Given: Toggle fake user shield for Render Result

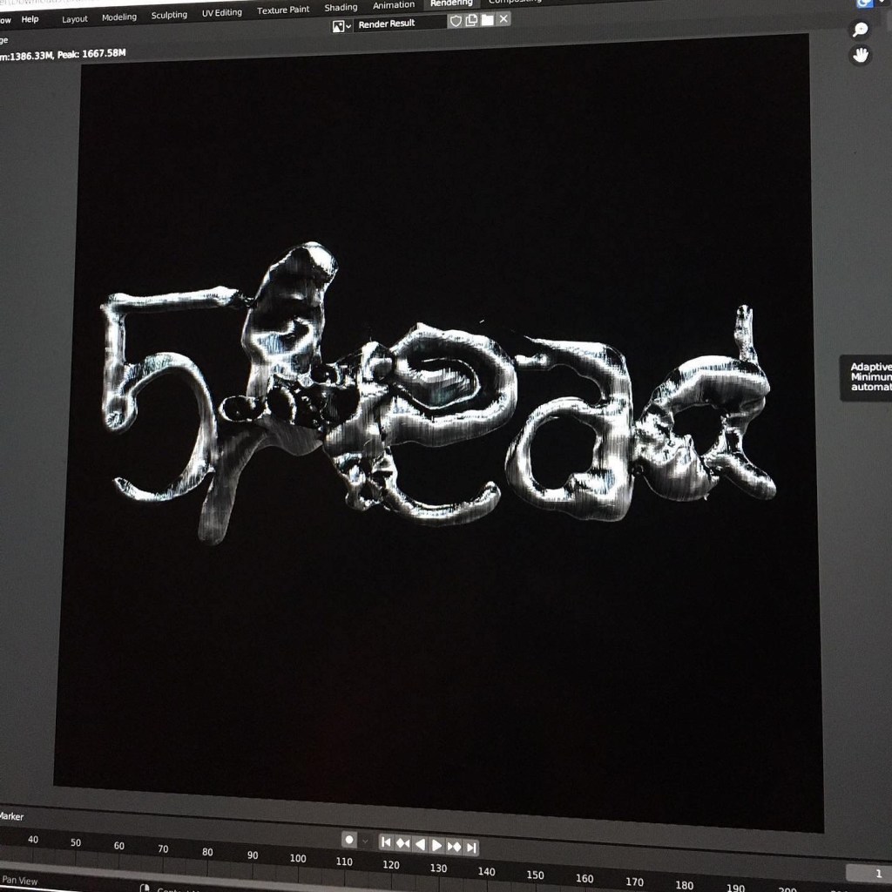Looking at the screenshot, I should 456,21.
